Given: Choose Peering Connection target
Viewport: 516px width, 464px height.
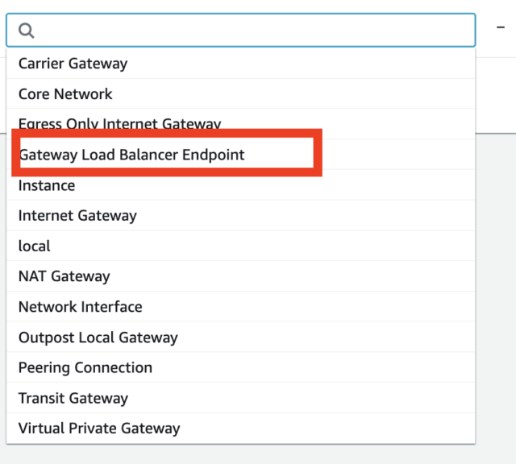Looking at the screenshot, I should click(241, 367).
